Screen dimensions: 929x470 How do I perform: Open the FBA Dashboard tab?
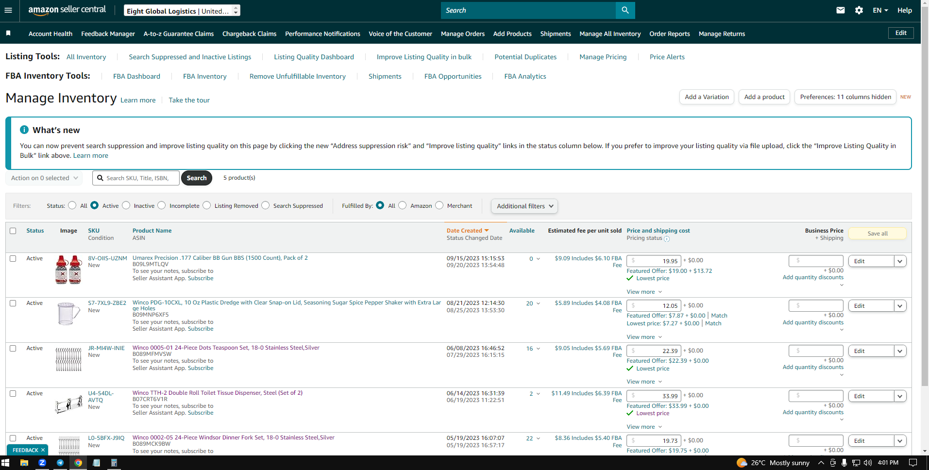click(x=136, y=76)
